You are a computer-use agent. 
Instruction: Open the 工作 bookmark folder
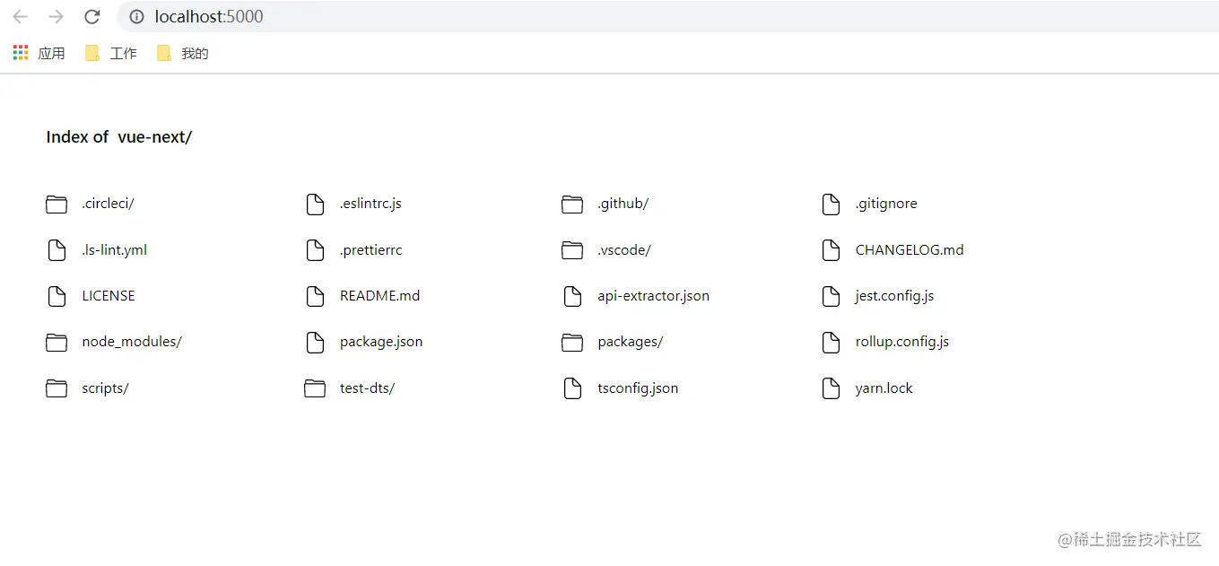tap(111, 54)
